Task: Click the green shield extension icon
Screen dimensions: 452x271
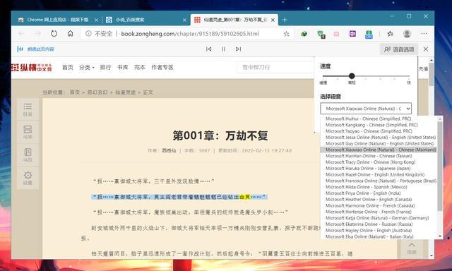Action: point(321,35)
